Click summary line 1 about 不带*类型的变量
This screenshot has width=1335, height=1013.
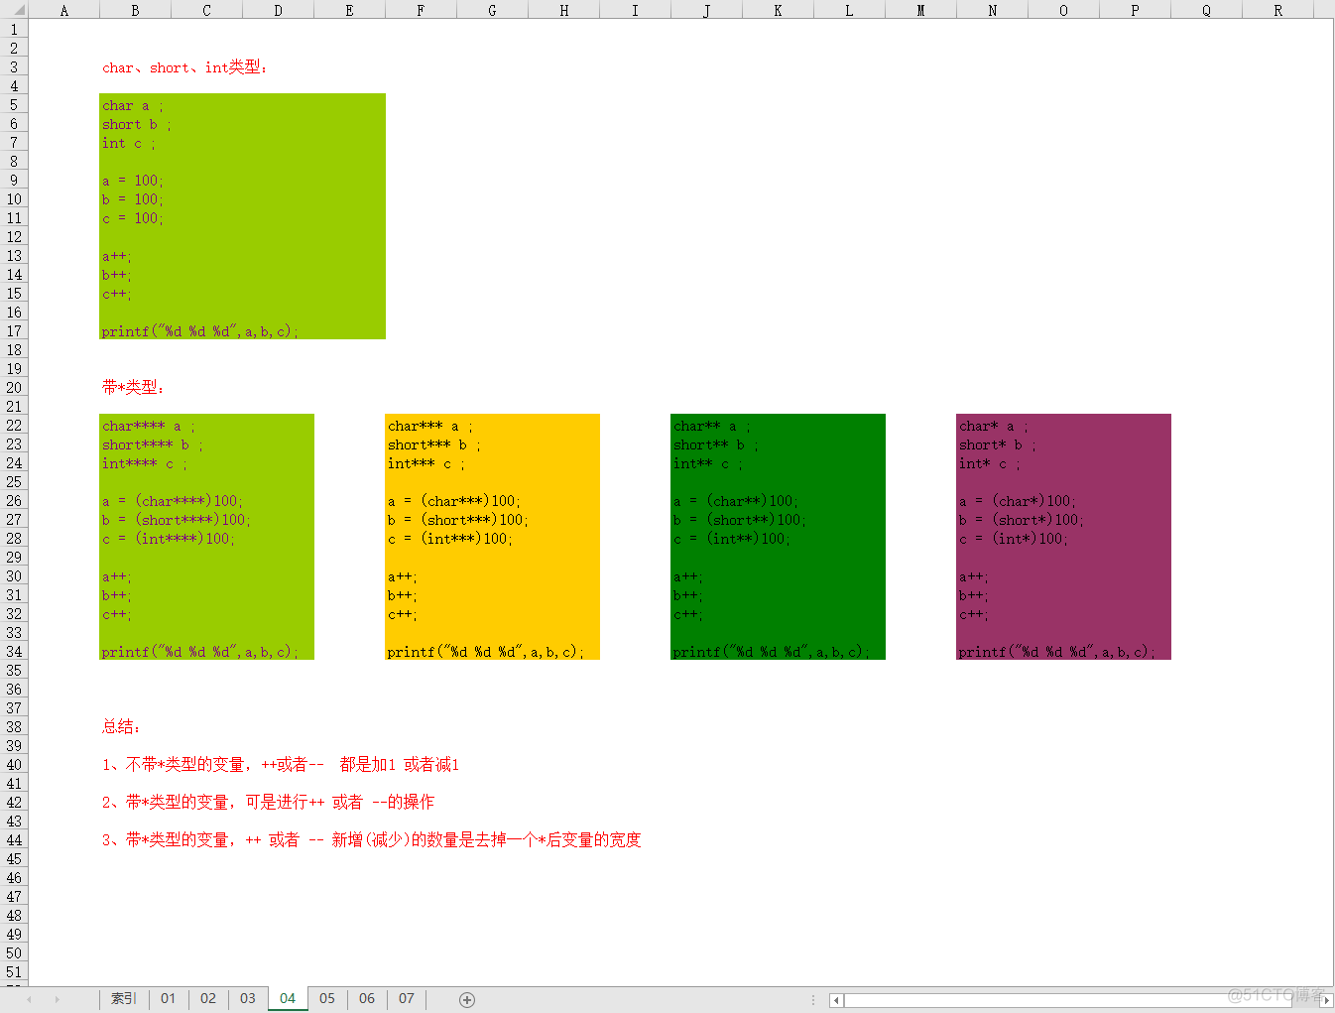281,765
